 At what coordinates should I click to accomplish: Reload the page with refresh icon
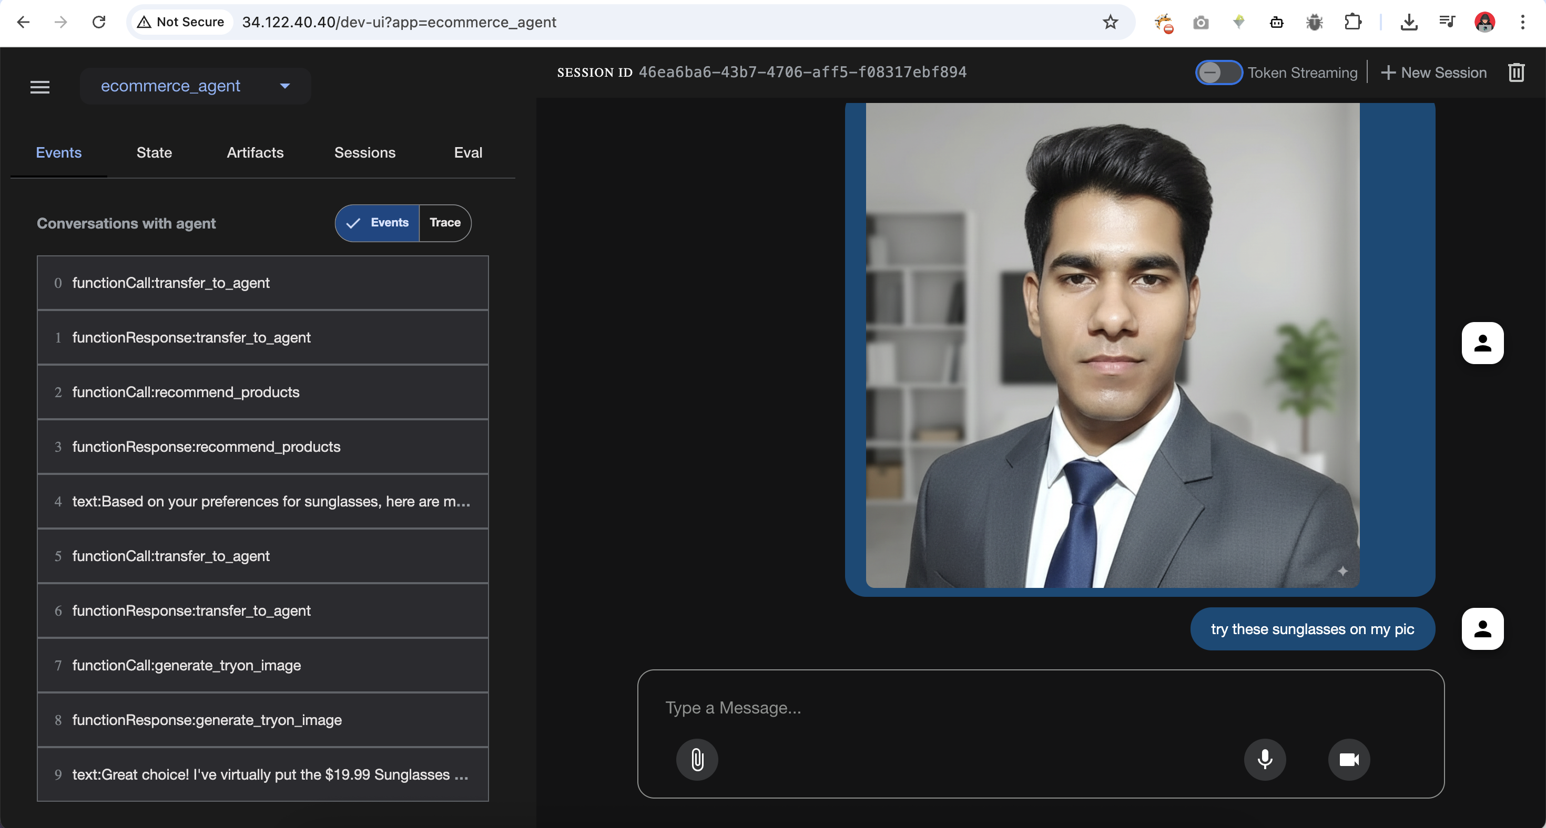[99, 22]
